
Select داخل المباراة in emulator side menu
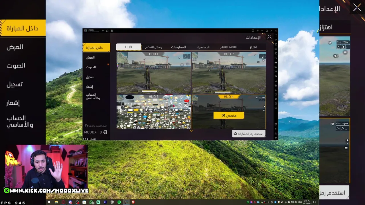pyautogui.click(x=96, y=48)
